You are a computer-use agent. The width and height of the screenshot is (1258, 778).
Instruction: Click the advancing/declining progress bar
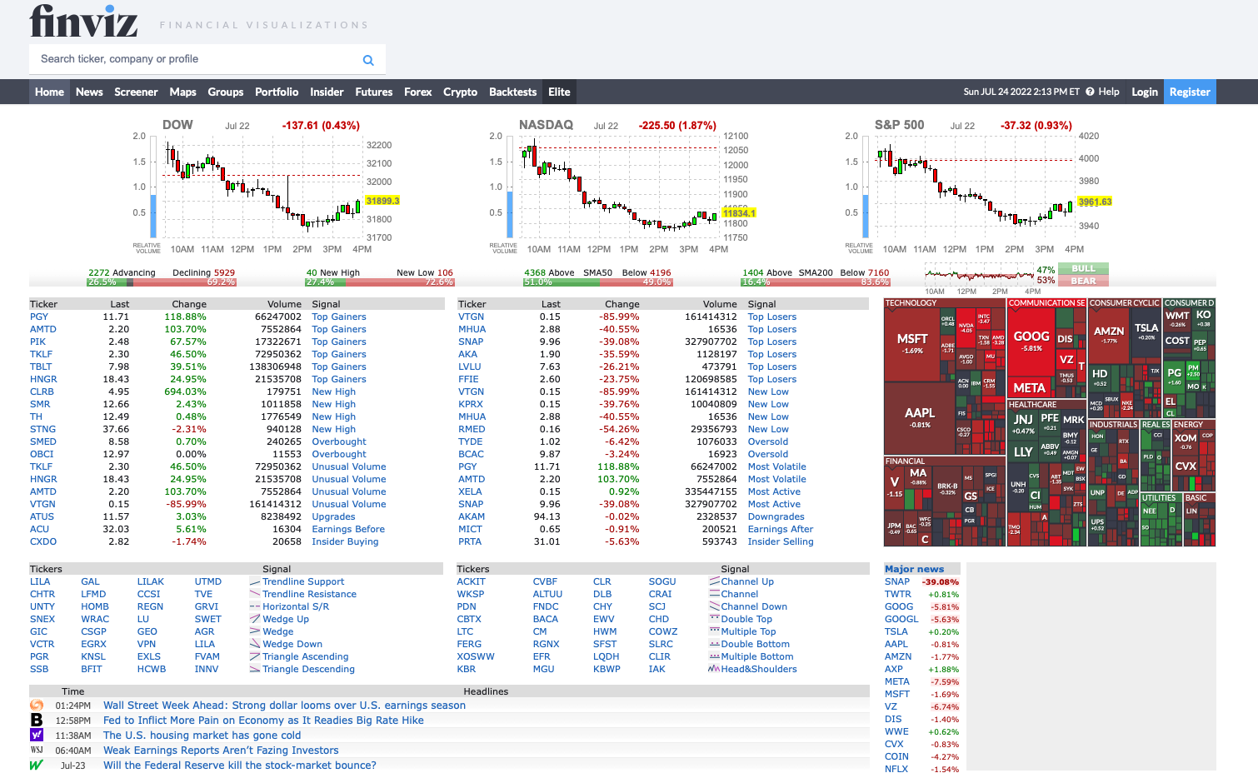[162, 282]
